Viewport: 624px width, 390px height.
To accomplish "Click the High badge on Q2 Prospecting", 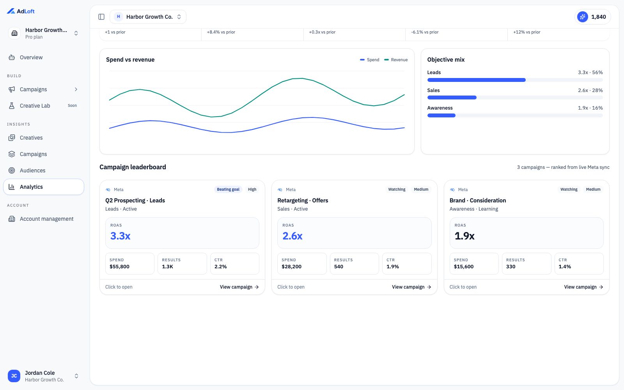I will pyautogui.click(x=252, y=190).
